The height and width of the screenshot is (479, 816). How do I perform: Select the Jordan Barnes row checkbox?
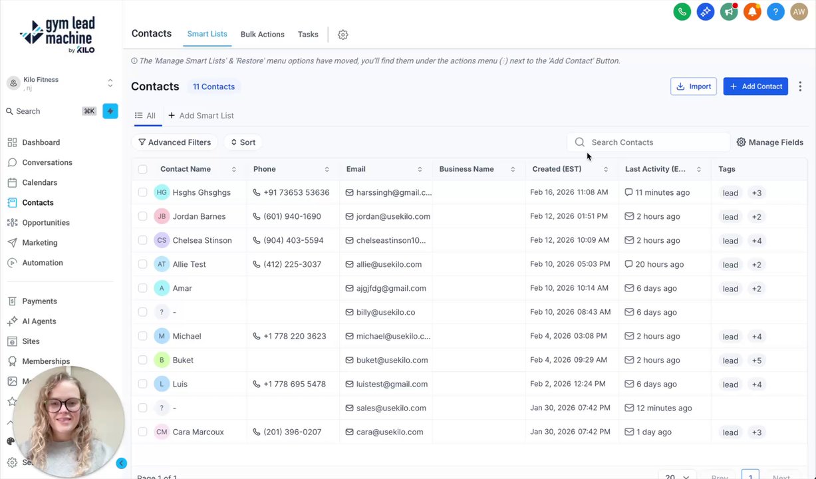point(142,216)
